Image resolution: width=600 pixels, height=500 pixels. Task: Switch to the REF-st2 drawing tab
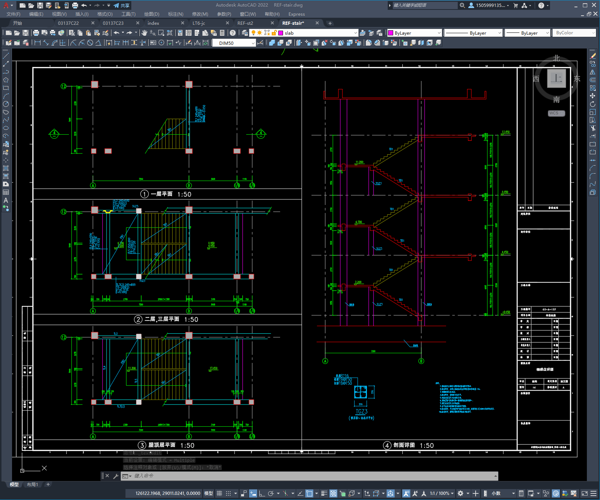click(245, 23)
